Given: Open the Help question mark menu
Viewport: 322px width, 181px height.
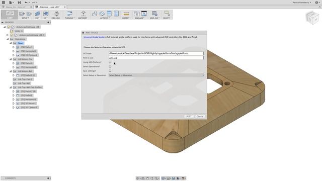Looking at the screenshot, I should click(x=317, y=3).
